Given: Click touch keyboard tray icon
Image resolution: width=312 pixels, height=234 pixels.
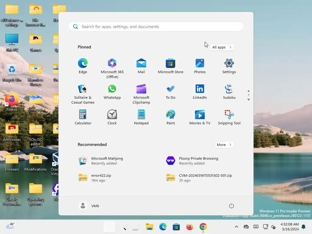Looking at the screenshot, I should [x=256, y=227].
